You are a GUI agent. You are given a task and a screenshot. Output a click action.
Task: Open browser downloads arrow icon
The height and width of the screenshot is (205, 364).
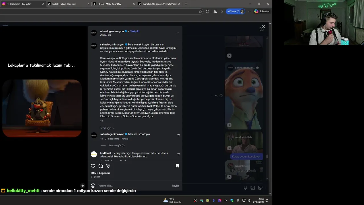(x=222, y=11)
